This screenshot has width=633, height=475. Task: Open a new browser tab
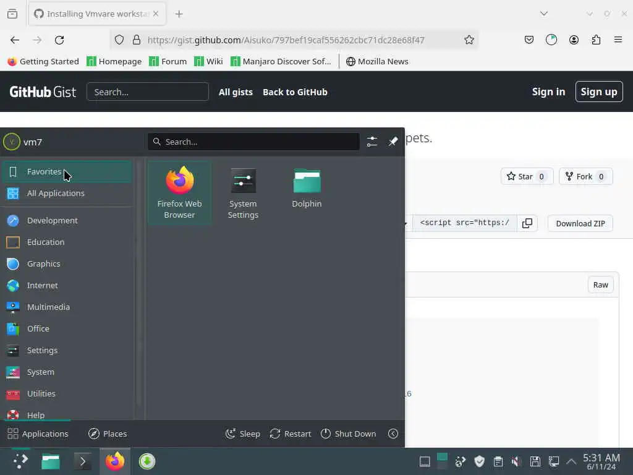179,14
